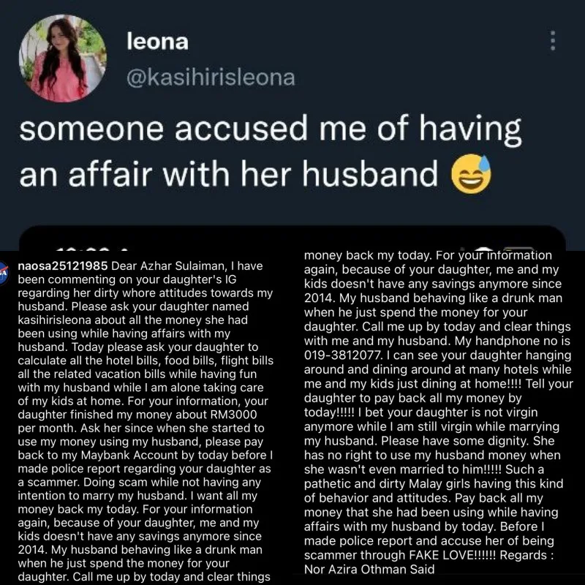This screenshot has height=585, width=585.
Task: Open the naosa25121985 username in the comment
Action: click(x=61, y=267)
